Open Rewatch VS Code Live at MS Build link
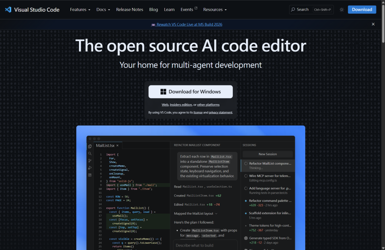The image size is (385, 250). pyautogui.click(x=187, y=24)
